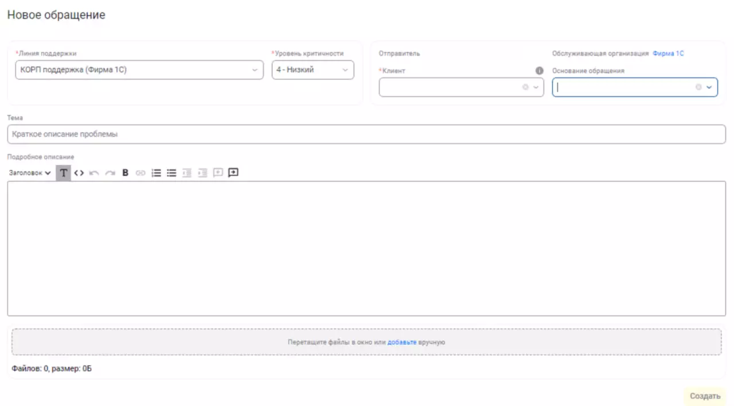Image resolution: width=734 pixels, height=406 pixels.
Task: Open the Уровень критичности dropdown
Action: (345, 69)
